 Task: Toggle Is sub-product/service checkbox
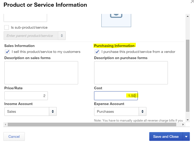[x=6, y=28]
